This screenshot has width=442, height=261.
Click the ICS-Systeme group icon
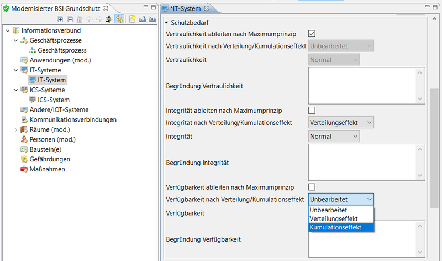pyautogui.click(x=24, y=90)
